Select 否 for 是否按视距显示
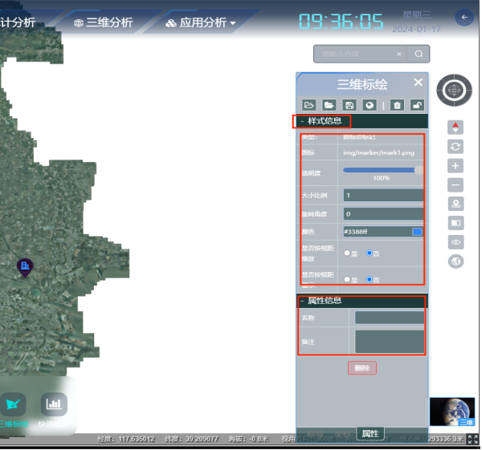The height and width of the screenshot is (450, 482). (369, 279)
